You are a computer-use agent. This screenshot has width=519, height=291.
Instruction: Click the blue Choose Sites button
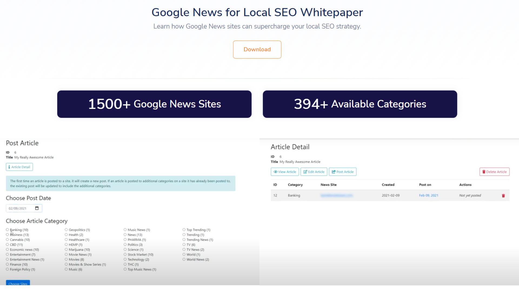(x=18, y=283)
